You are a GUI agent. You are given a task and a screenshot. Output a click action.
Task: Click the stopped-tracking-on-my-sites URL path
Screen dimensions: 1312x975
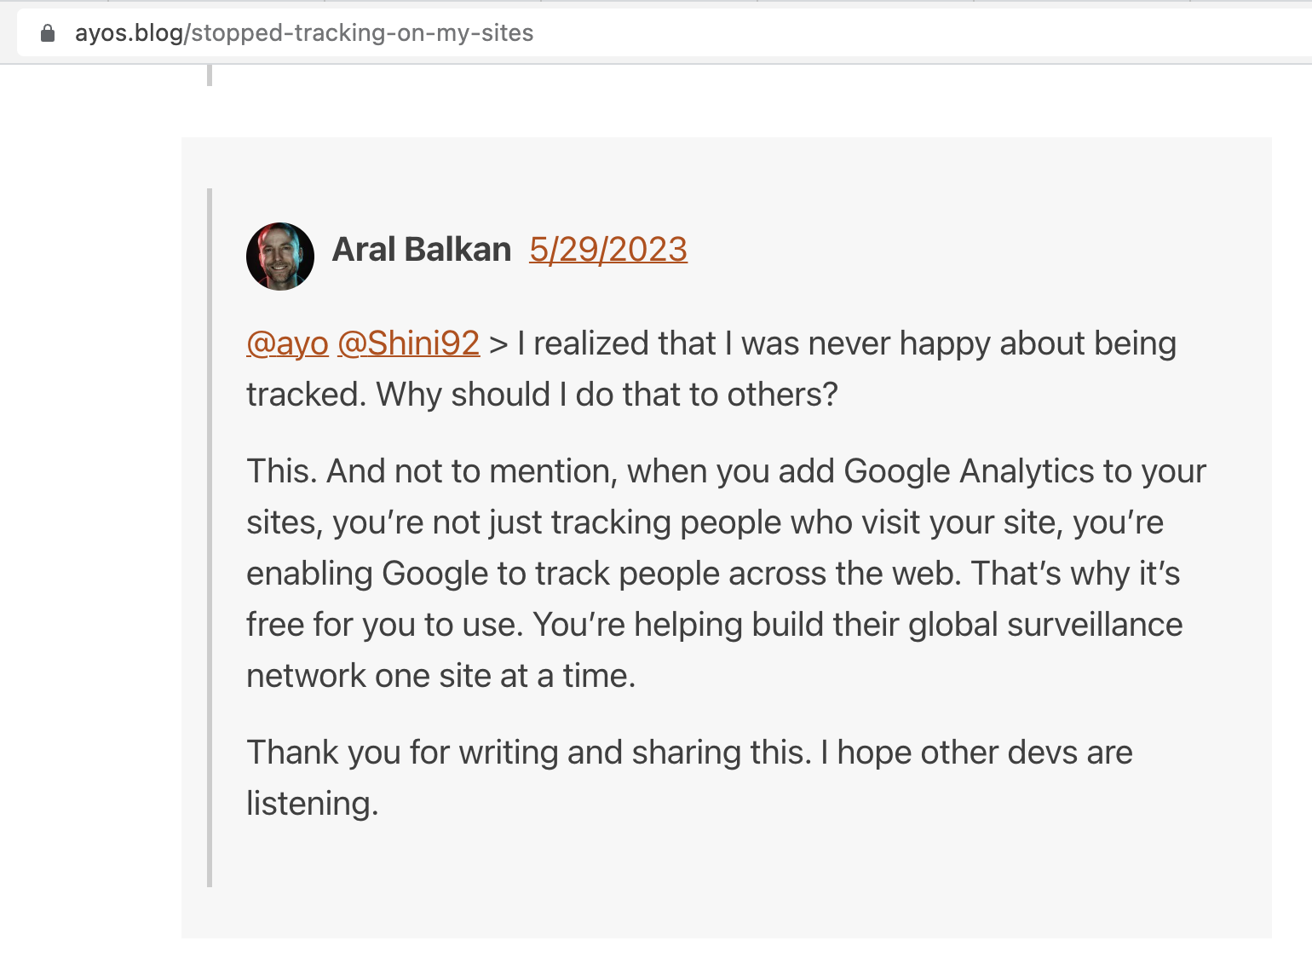pos(363,33)
